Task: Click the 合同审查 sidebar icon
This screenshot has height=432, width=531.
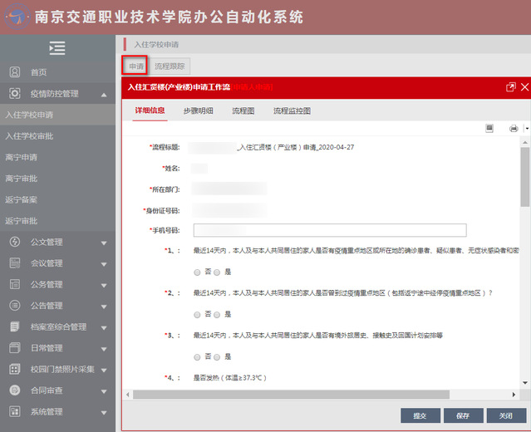Action: 14,390
